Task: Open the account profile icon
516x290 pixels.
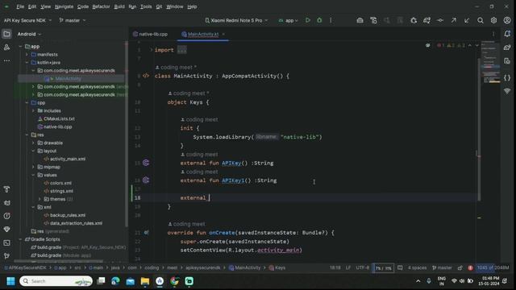Action: (507, 20)
